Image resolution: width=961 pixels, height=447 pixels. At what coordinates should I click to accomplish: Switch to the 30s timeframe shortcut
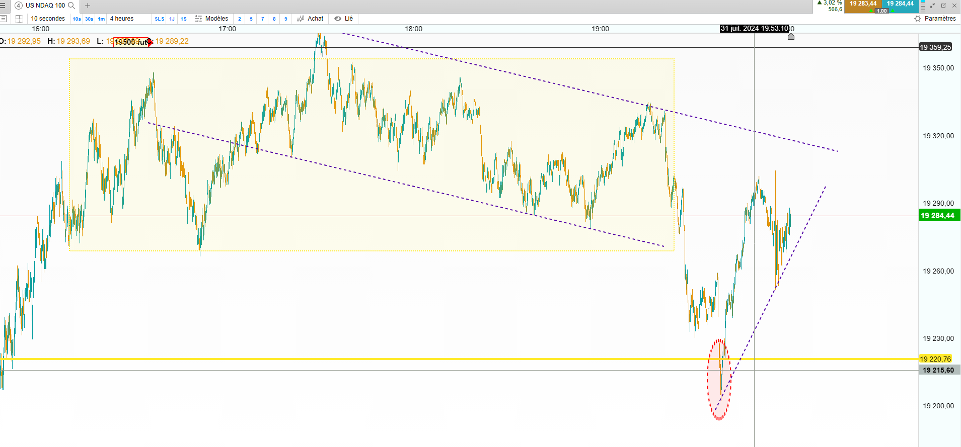pos(89,19)
